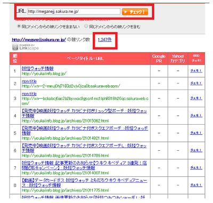The width and height of the screenshot is (213, 203).
Task: Click the SEO チェキ! link in row 8
Action: coord(196,185)
